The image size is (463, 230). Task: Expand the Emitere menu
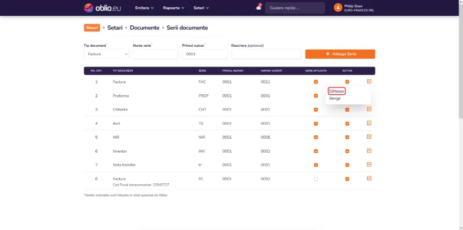145,8
